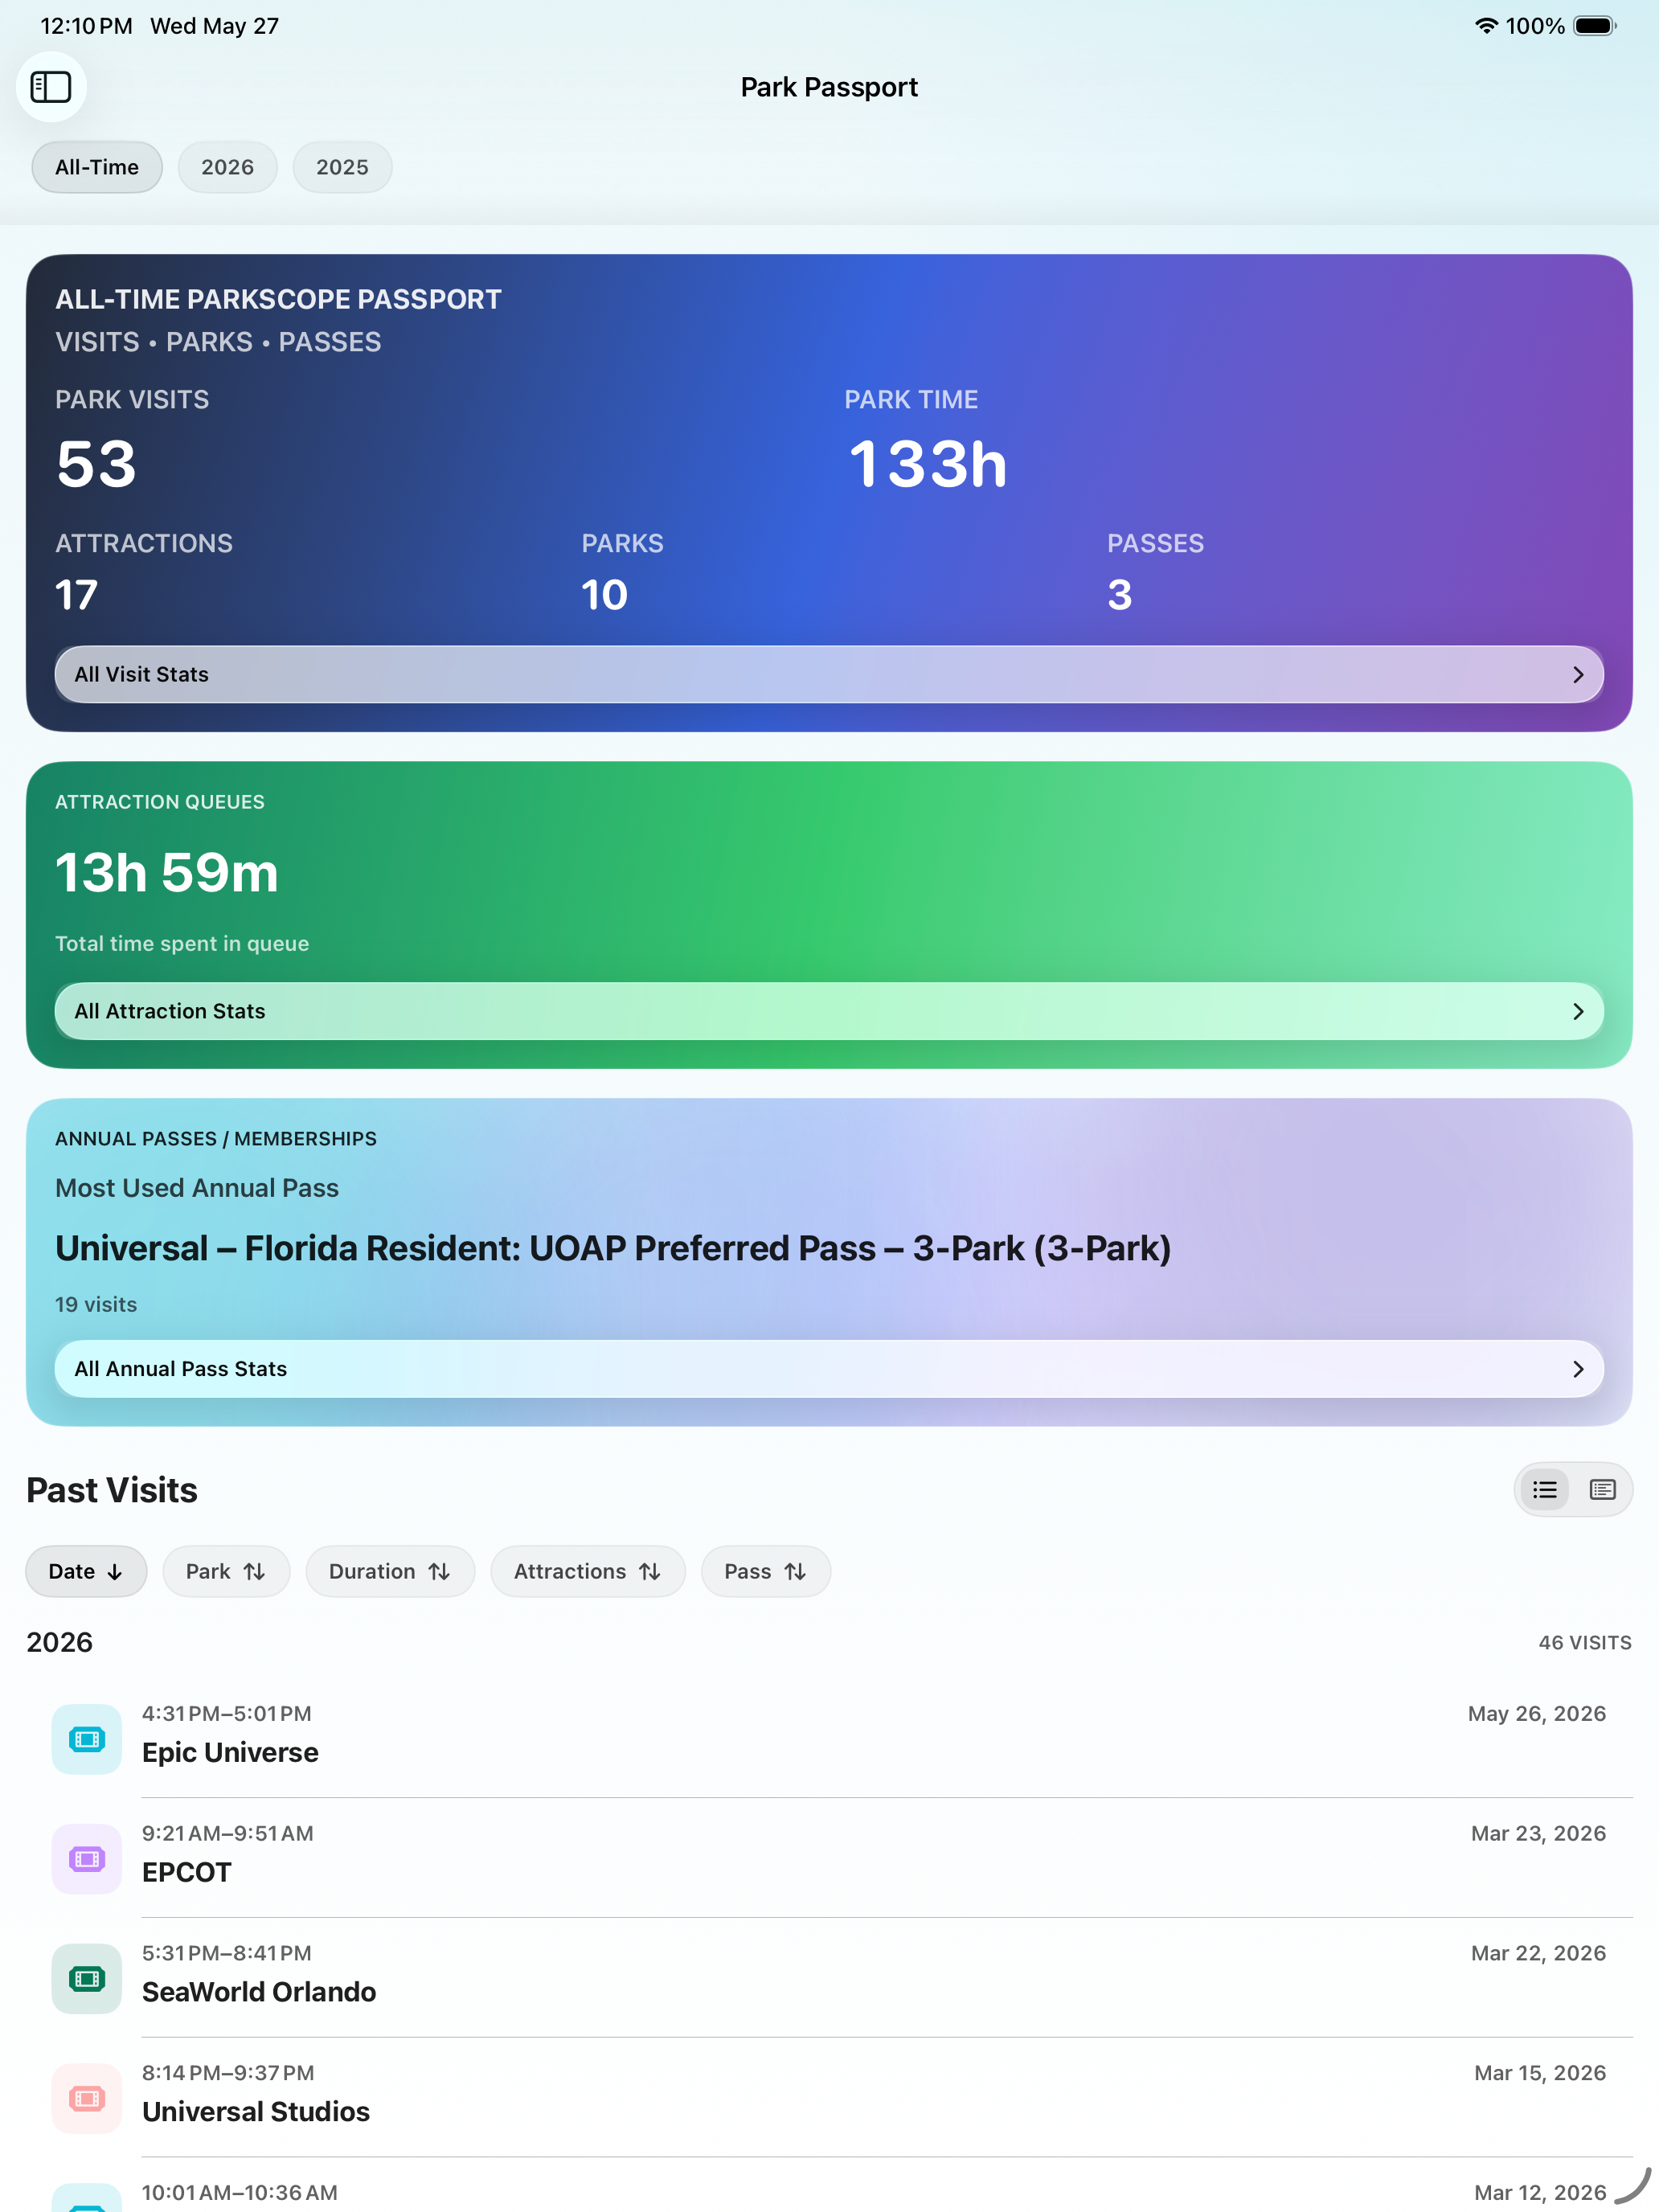Sort past visits by Date
This screenshot has width=1659, height=2212.
[x=86, y=1571]
